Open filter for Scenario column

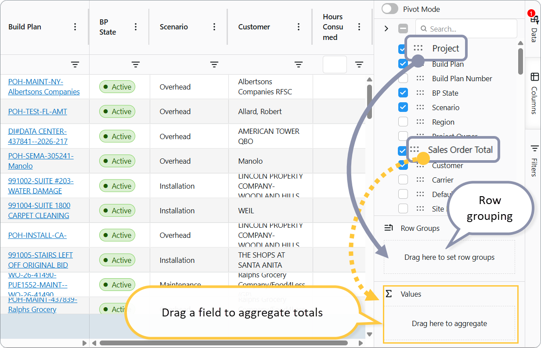tap(214, 65)
